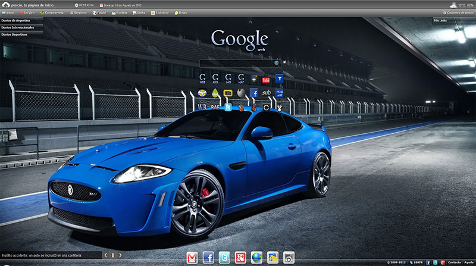The image size is (476, 266).
Task: Pause the news ticker
Action: pos(112,255)
